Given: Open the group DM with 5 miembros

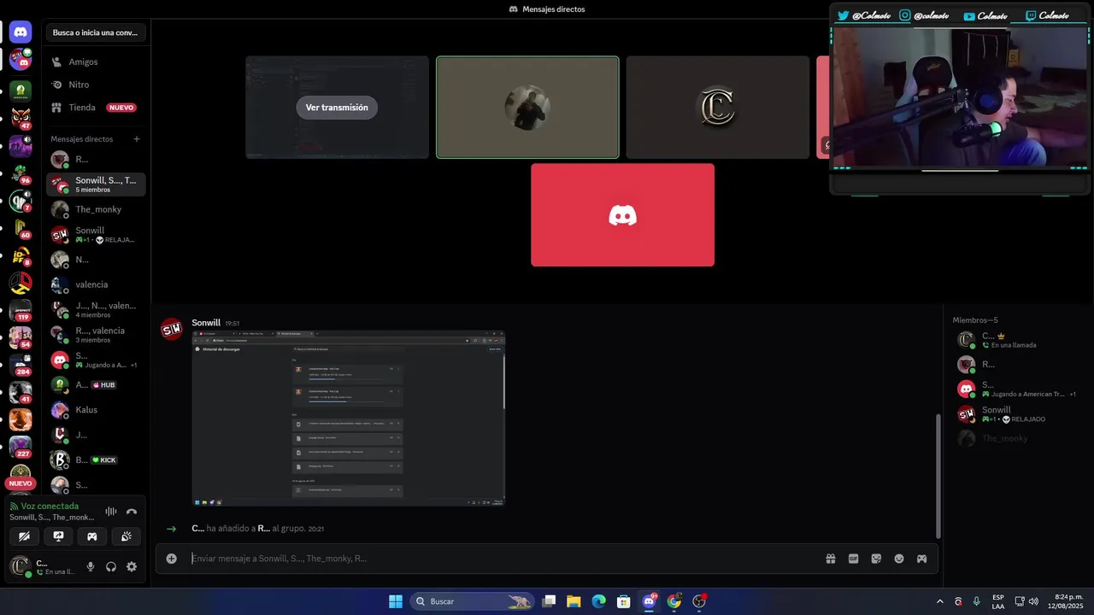Looking at the screenshot, I should pyautogui.click(x=96, y=184).
